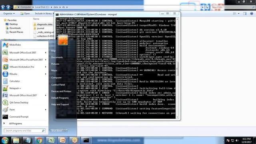Screen dimensions: 256x144
Task: Click the Explorer forward arrow
Action: pyautogui.click(x=8, y=7)
